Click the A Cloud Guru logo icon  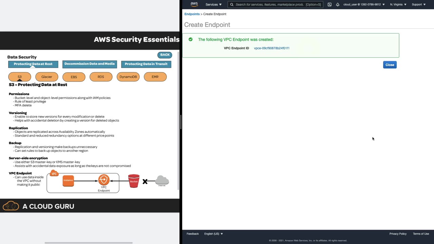(x=11, y=206)
